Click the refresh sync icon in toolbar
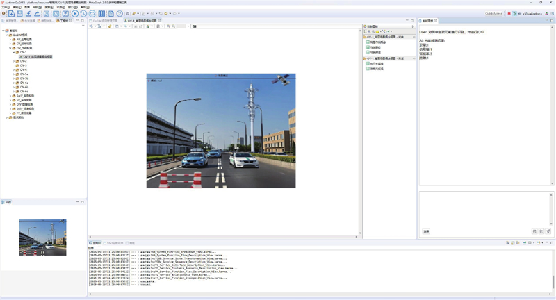Screen dimensions: 556x300 pos(92,14)
